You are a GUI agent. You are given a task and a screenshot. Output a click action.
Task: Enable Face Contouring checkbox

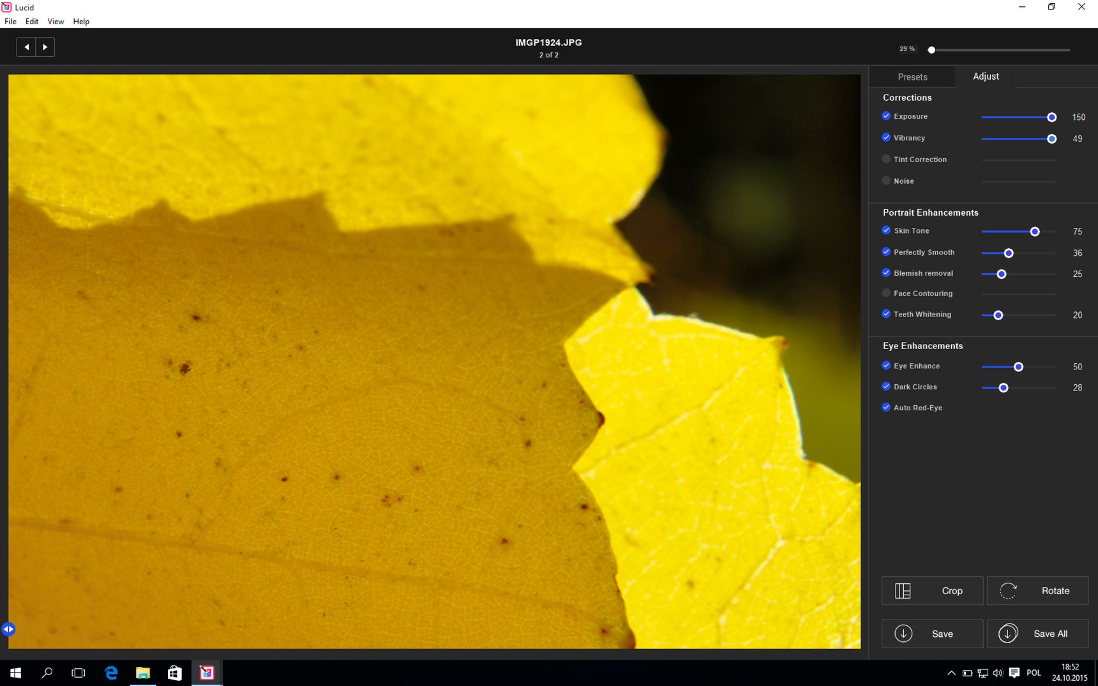886,293
